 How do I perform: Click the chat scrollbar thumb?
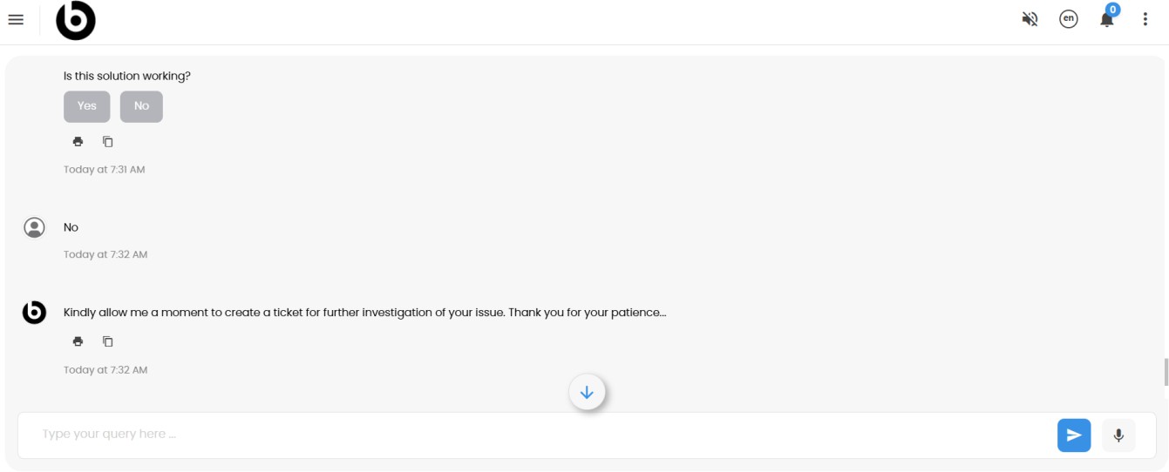(x=1166, y=372)
